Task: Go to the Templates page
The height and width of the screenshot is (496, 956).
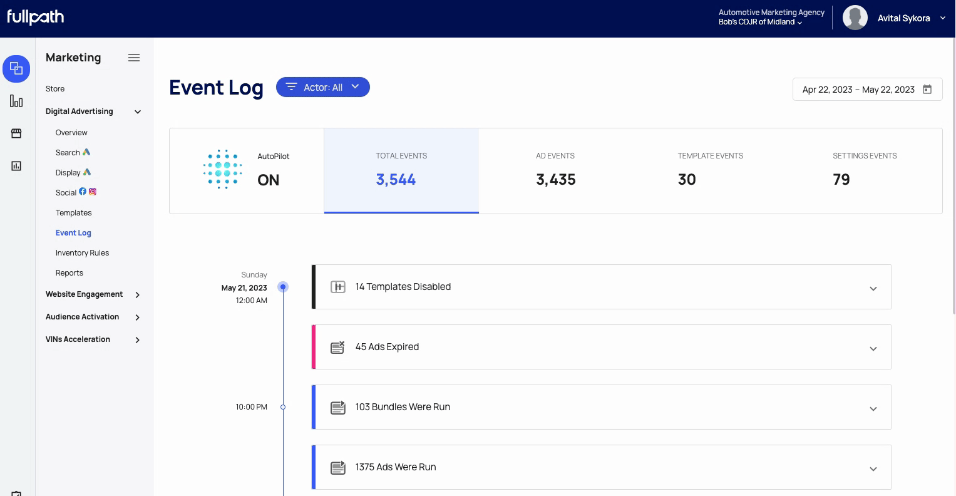Action: click(73, 213)
